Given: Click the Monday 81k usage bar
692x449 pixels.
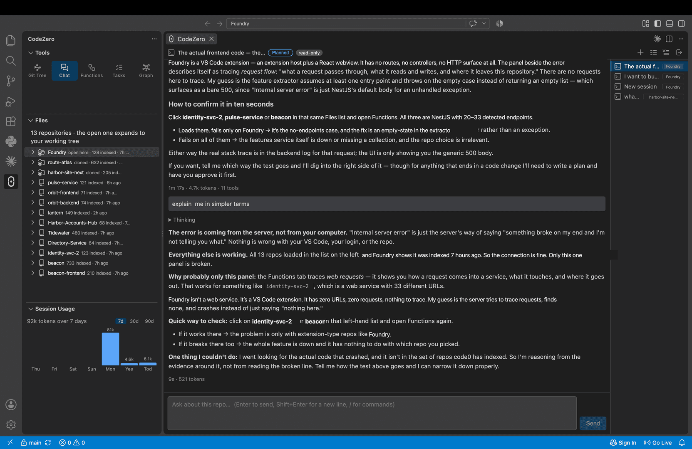Looking at the screenshot, I should point(110,349).
